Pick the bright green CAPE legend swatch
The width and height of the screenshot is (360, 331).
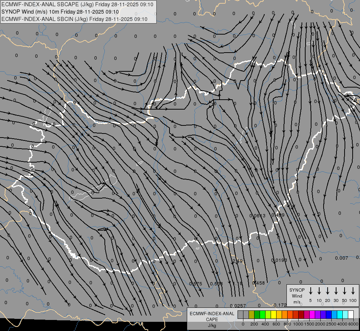point(263,314)
